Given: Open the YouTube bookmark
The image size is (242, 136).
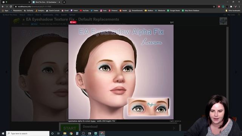Looking at the screenshot, I should click(84, 11).
